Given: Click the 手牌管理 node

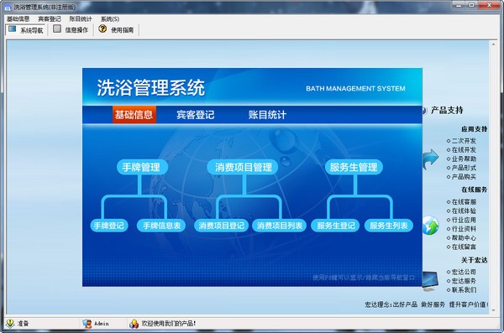Looking at the screenshot, I should click(142, 167).
